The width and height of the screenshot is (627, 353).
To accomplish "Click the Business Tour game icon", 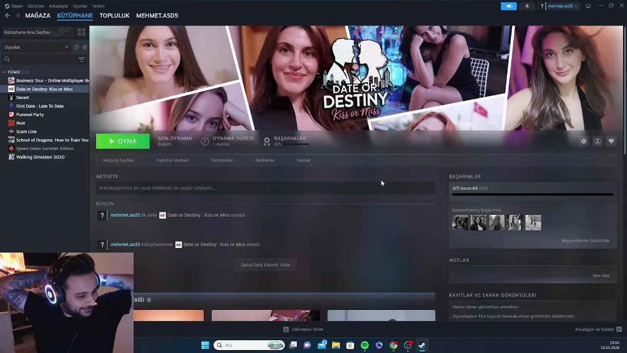I will 11,80.
